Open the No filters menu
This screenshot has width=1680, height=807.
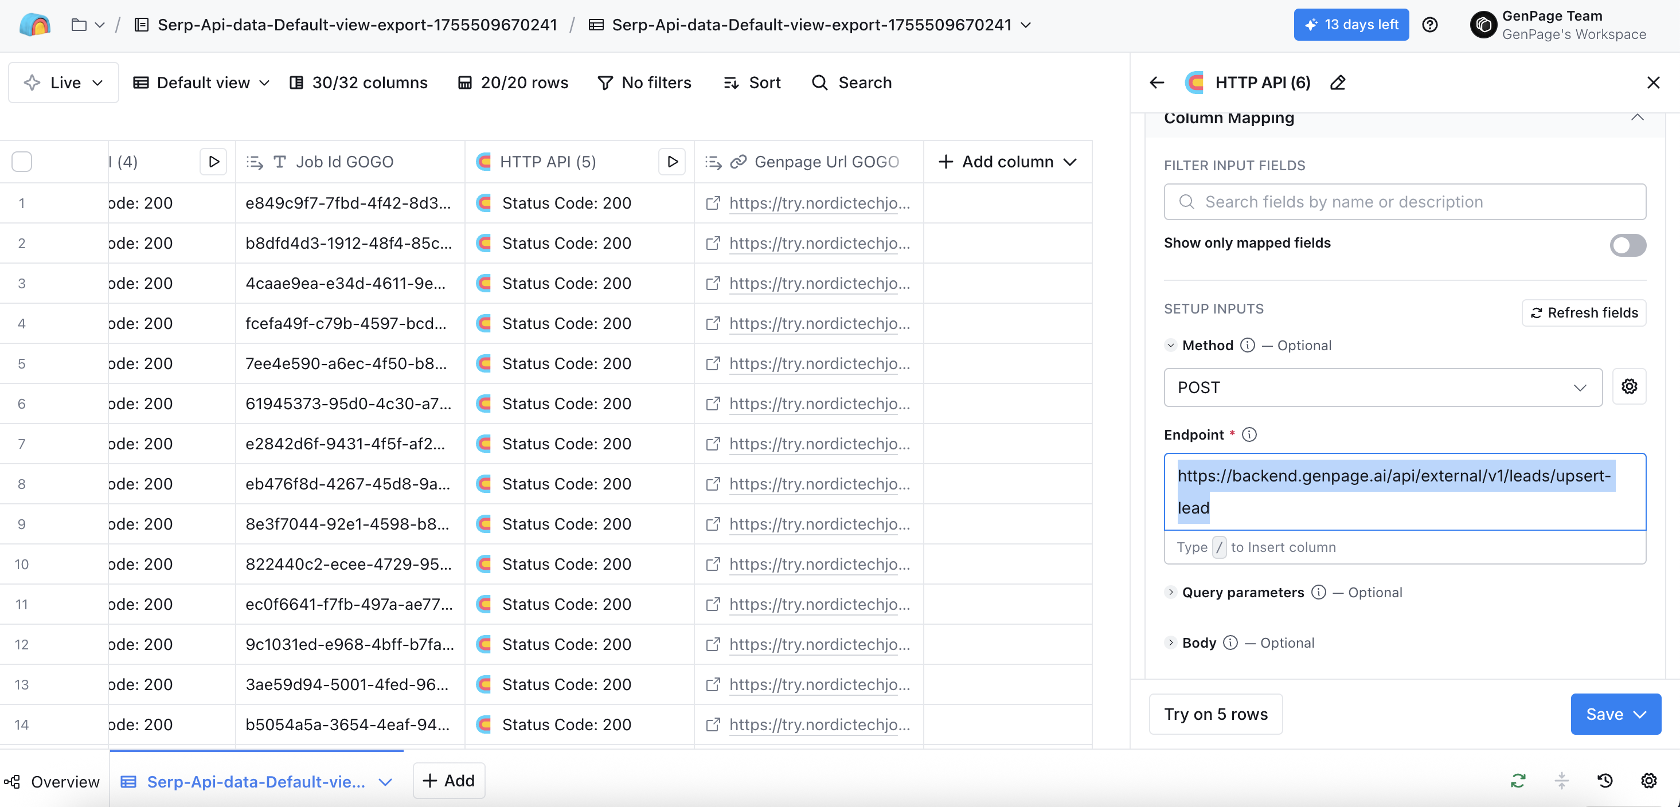[644, 83]
